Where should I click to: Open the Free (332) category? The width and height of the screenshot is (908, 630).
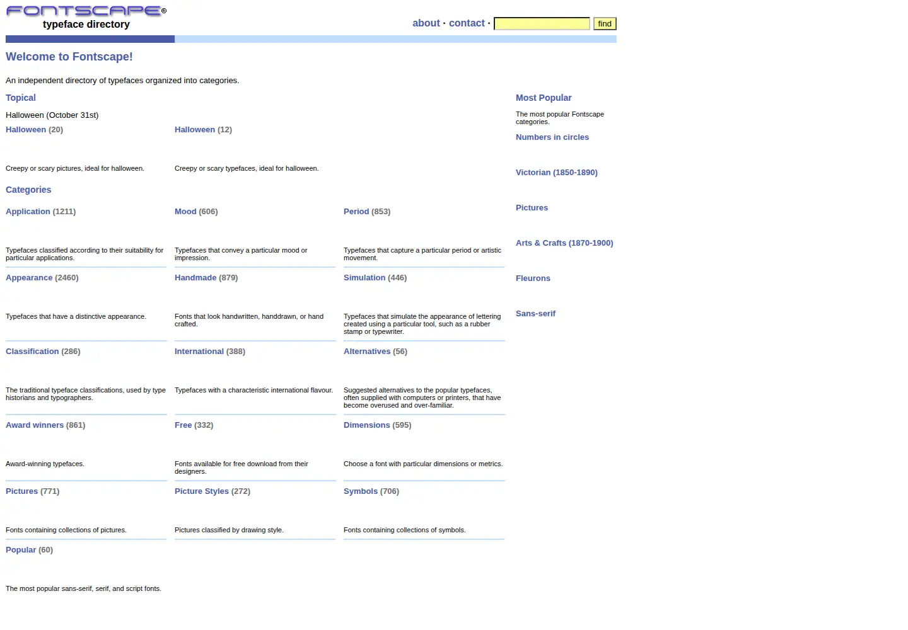[x=194, y=425]
